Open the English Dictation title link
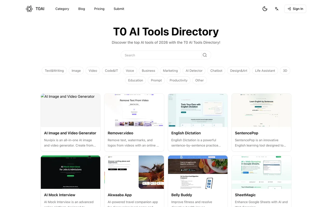The image size is (332, 207). (x=186, y=133)
